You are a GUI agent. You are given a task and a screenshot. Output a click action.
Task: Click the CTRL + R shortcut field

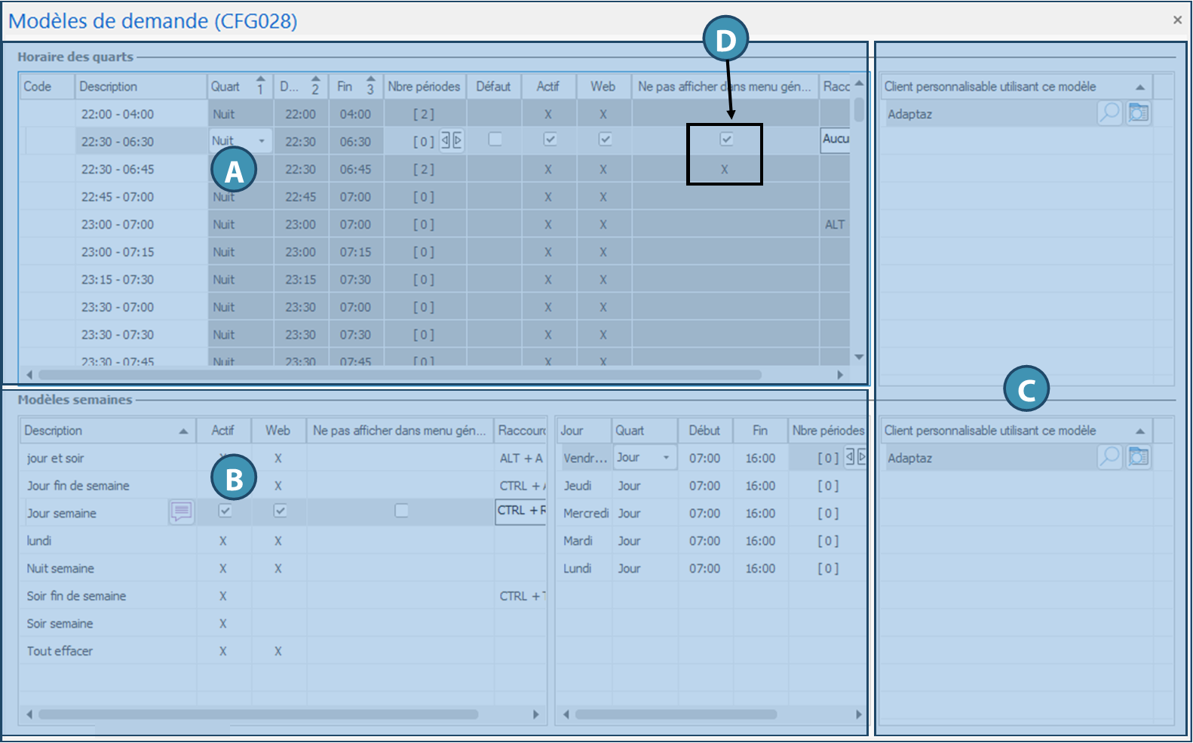[520, 511]
